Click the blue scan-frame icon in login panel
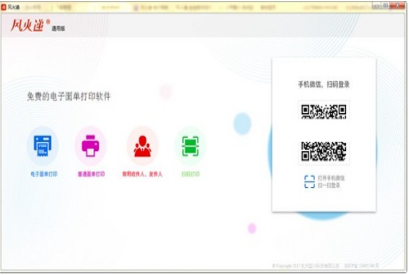The height and width of the screenshot is (275, 409). tap(310, 181)
